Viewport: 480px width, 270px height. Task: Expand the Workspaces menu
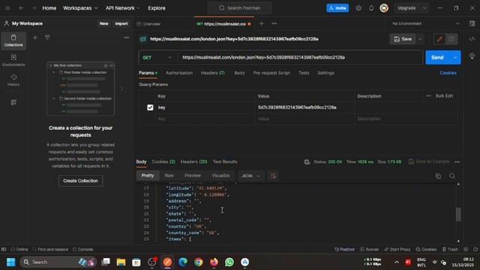tap(80, 8)
